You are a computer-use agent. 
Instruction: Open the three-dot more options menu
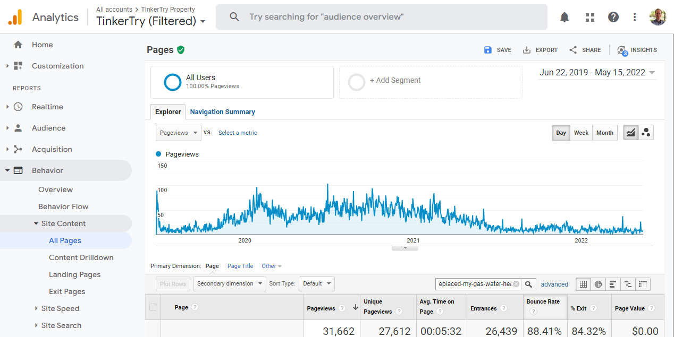pyautogui.click(x=635, y=17)
